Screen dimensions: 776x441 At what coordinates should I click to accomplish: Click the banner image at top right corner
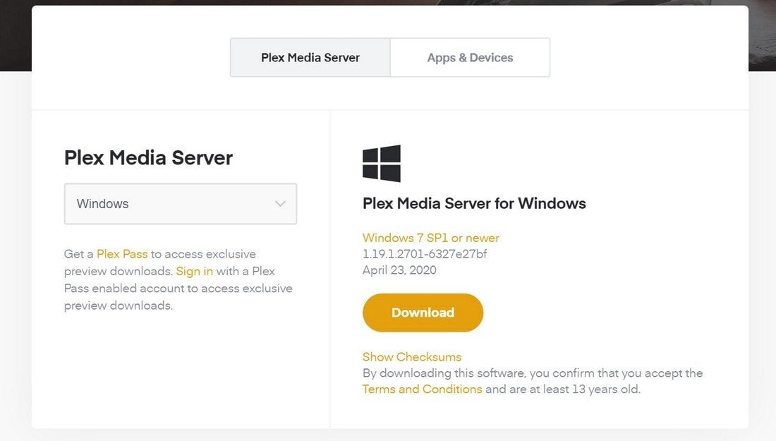point(762,36)
